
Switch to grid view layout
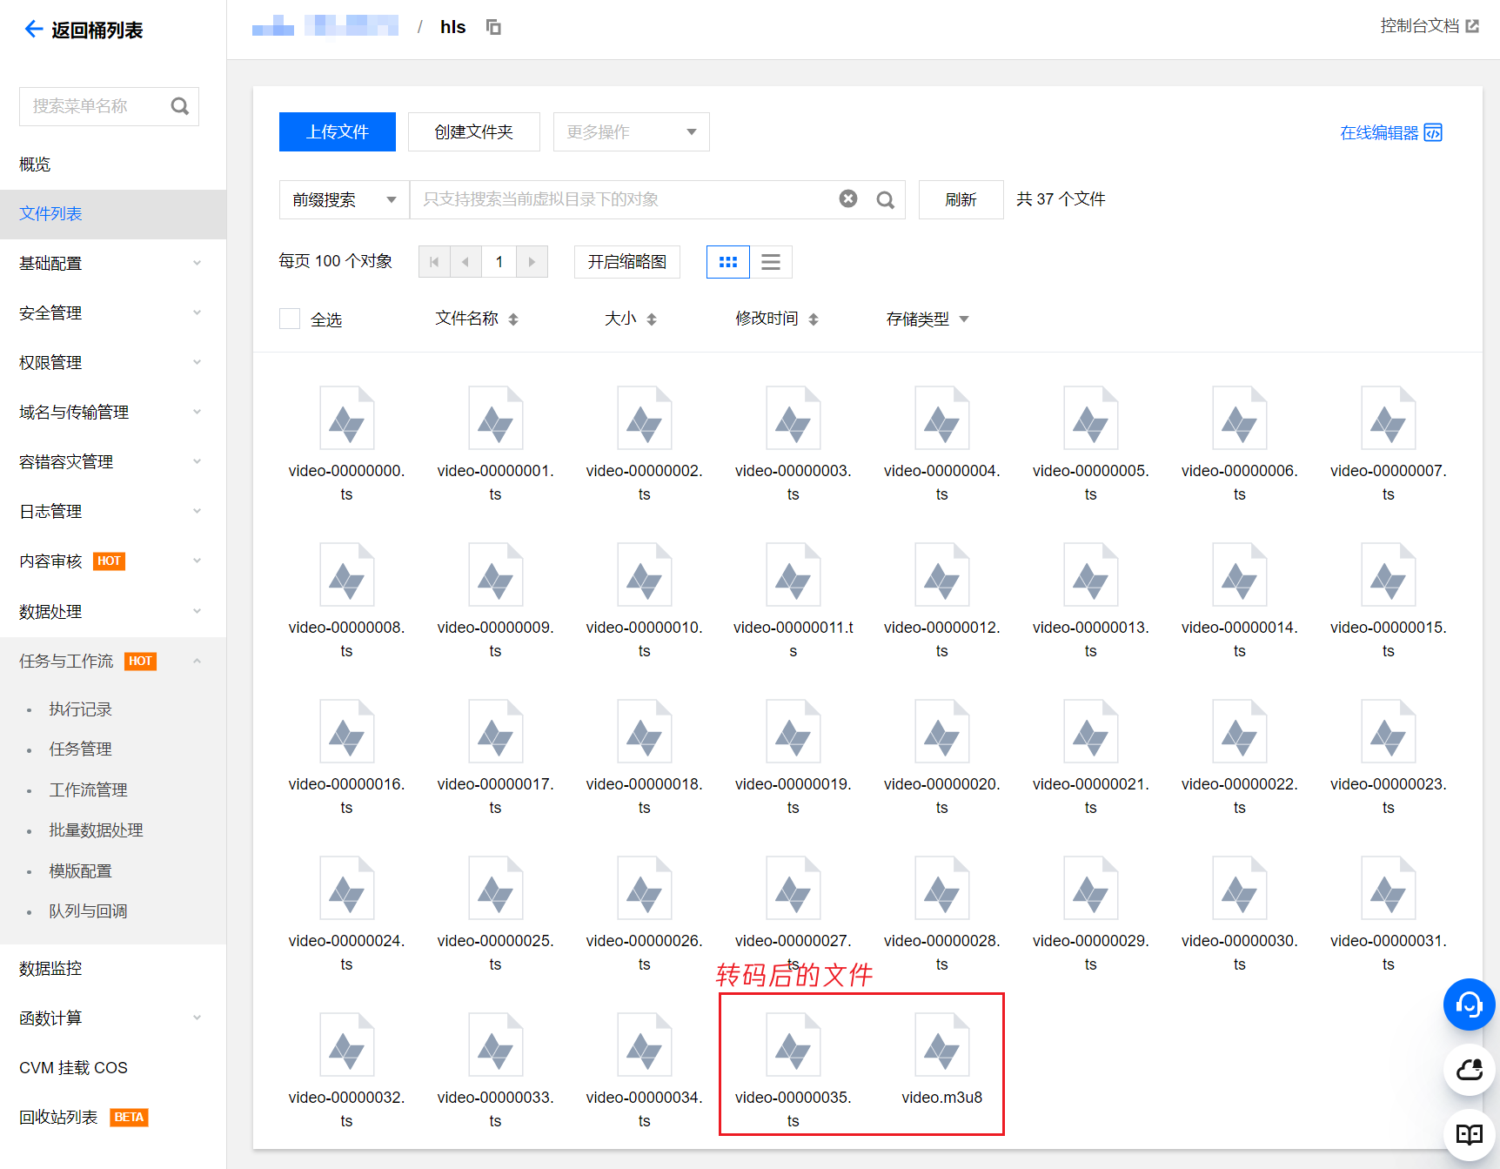point(727,262)
